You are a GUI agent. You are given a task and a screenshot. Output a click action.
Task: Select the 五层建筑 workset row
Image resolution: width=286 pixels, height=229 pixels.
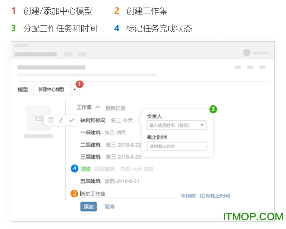pos(110,181)
